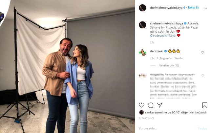Click the Takip Et follow button

click(x=193, y=7)
